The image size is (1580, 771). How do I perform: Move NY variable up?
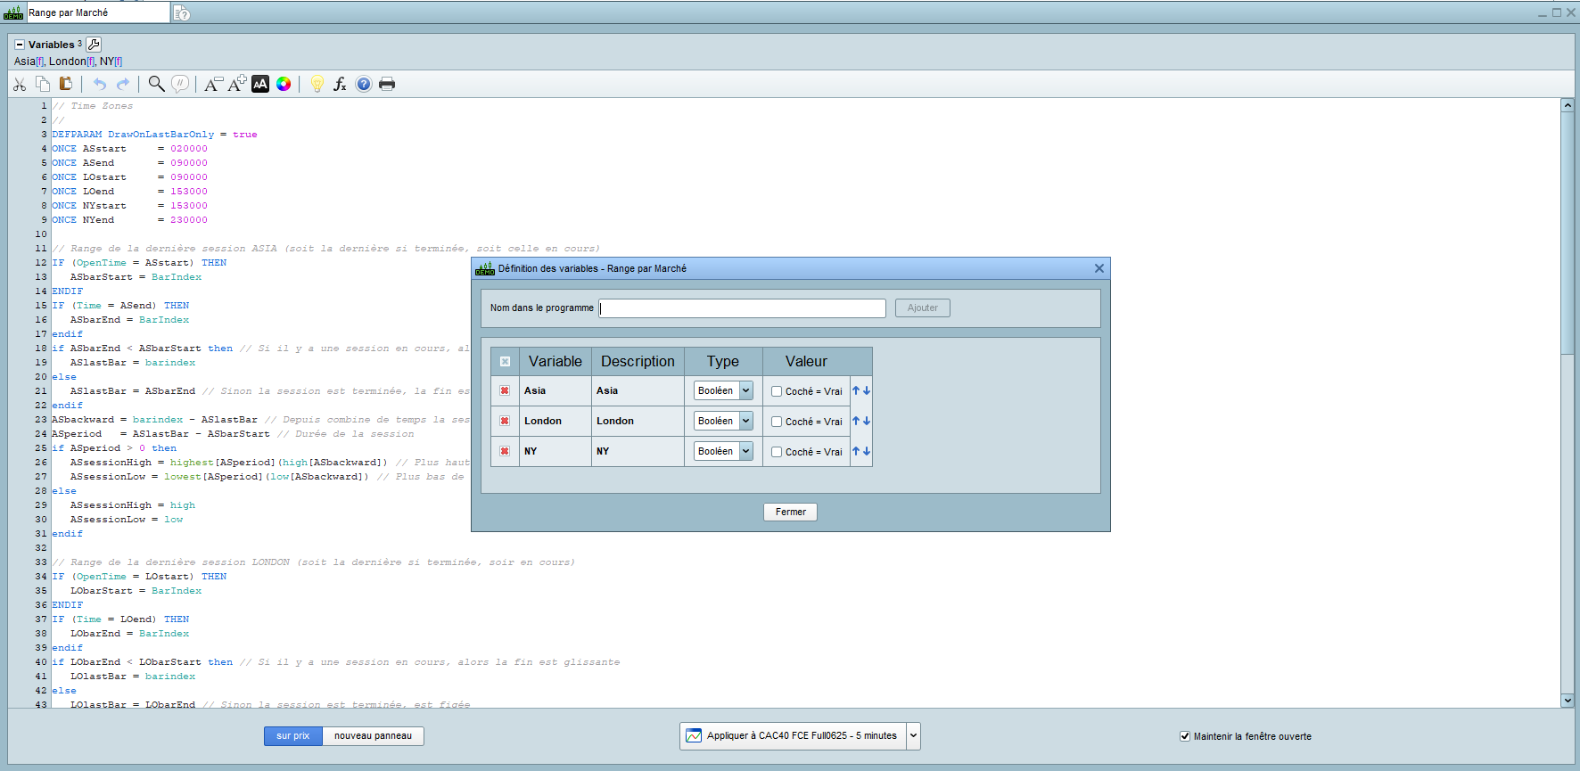(x=856, y=451)
